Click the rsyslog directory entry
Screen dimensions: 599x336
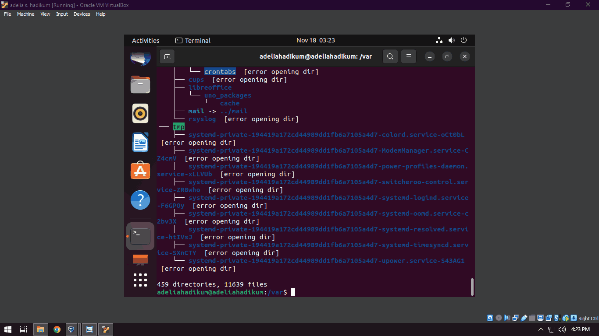click(x=202, y=119)
